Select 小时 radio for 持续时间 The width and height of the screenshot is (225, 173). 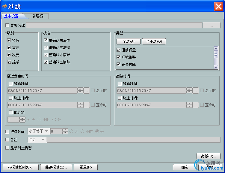pyautogui.click(x=82, y=131)
